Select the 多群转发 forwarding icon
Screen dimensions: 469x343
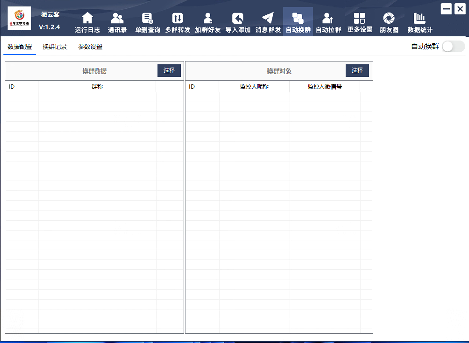(x=177, y=19)
